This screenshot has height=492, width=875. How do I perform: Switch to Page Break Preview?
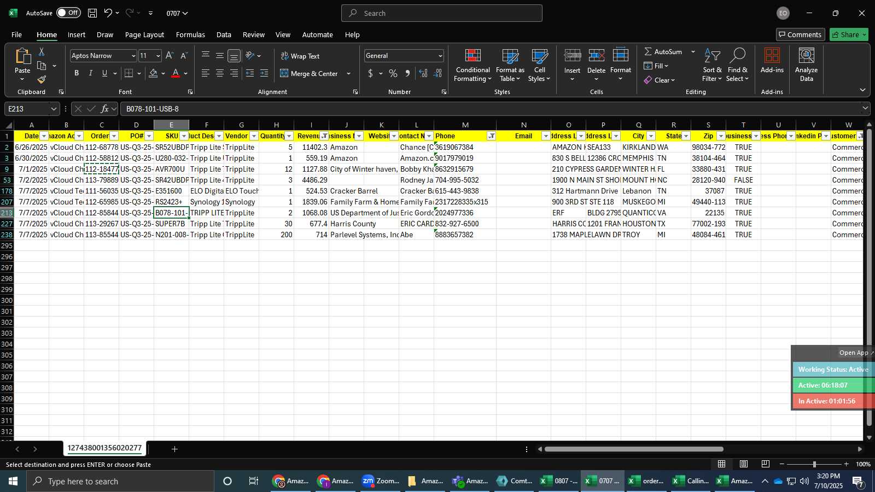tap(766, 464)
